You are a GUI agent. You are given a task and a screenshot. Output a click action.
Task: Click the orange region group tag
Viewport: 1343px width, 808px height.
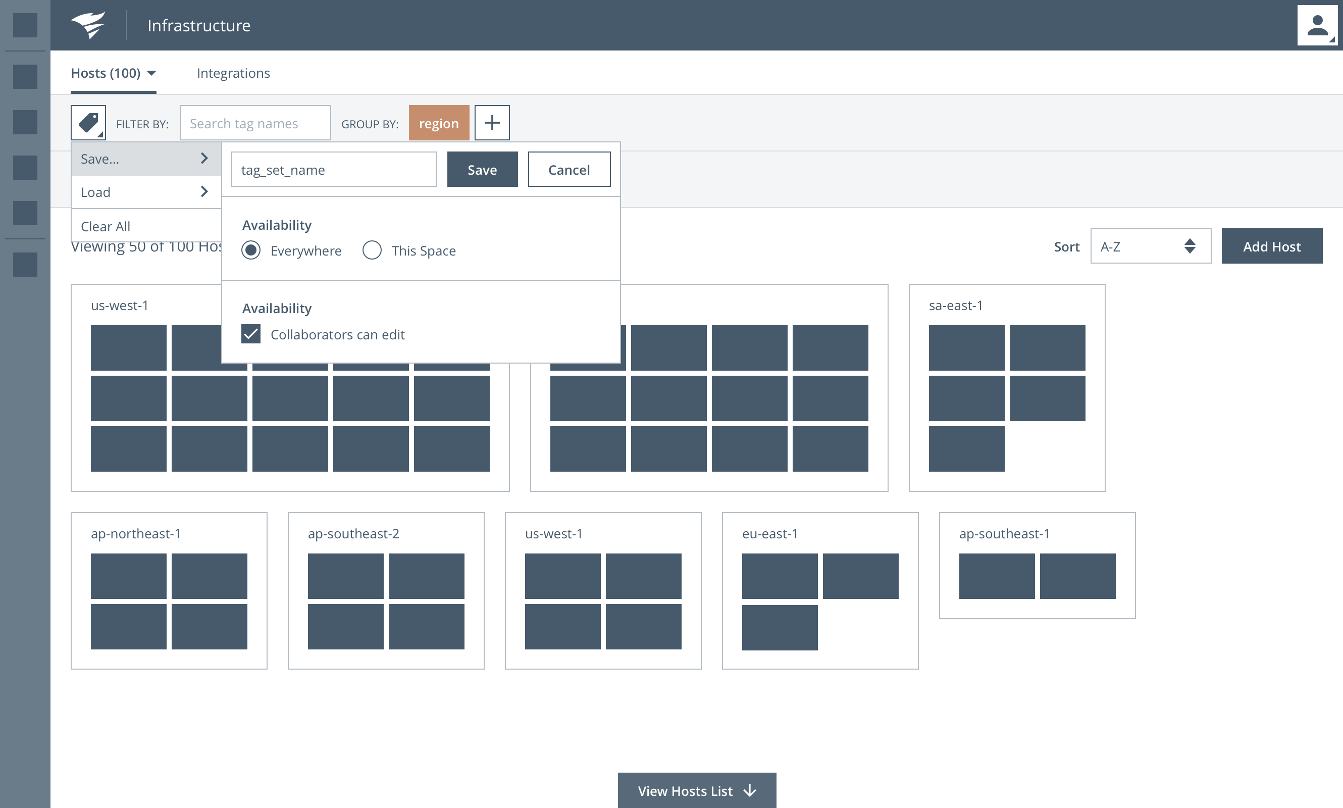[x=438, y=123]
